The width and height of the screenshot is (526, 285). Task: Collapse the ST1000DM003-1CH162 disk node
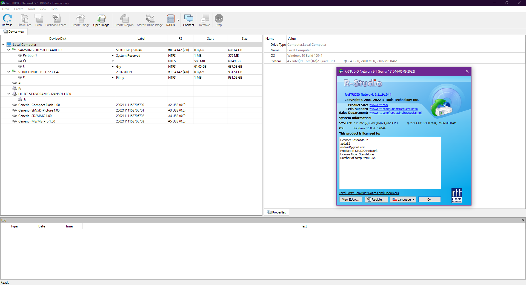8,72
